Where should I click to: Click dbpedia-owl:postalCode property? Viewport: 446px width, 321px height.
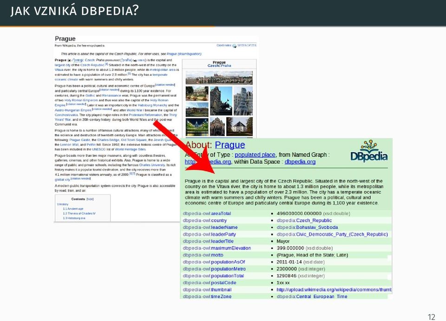210,282
